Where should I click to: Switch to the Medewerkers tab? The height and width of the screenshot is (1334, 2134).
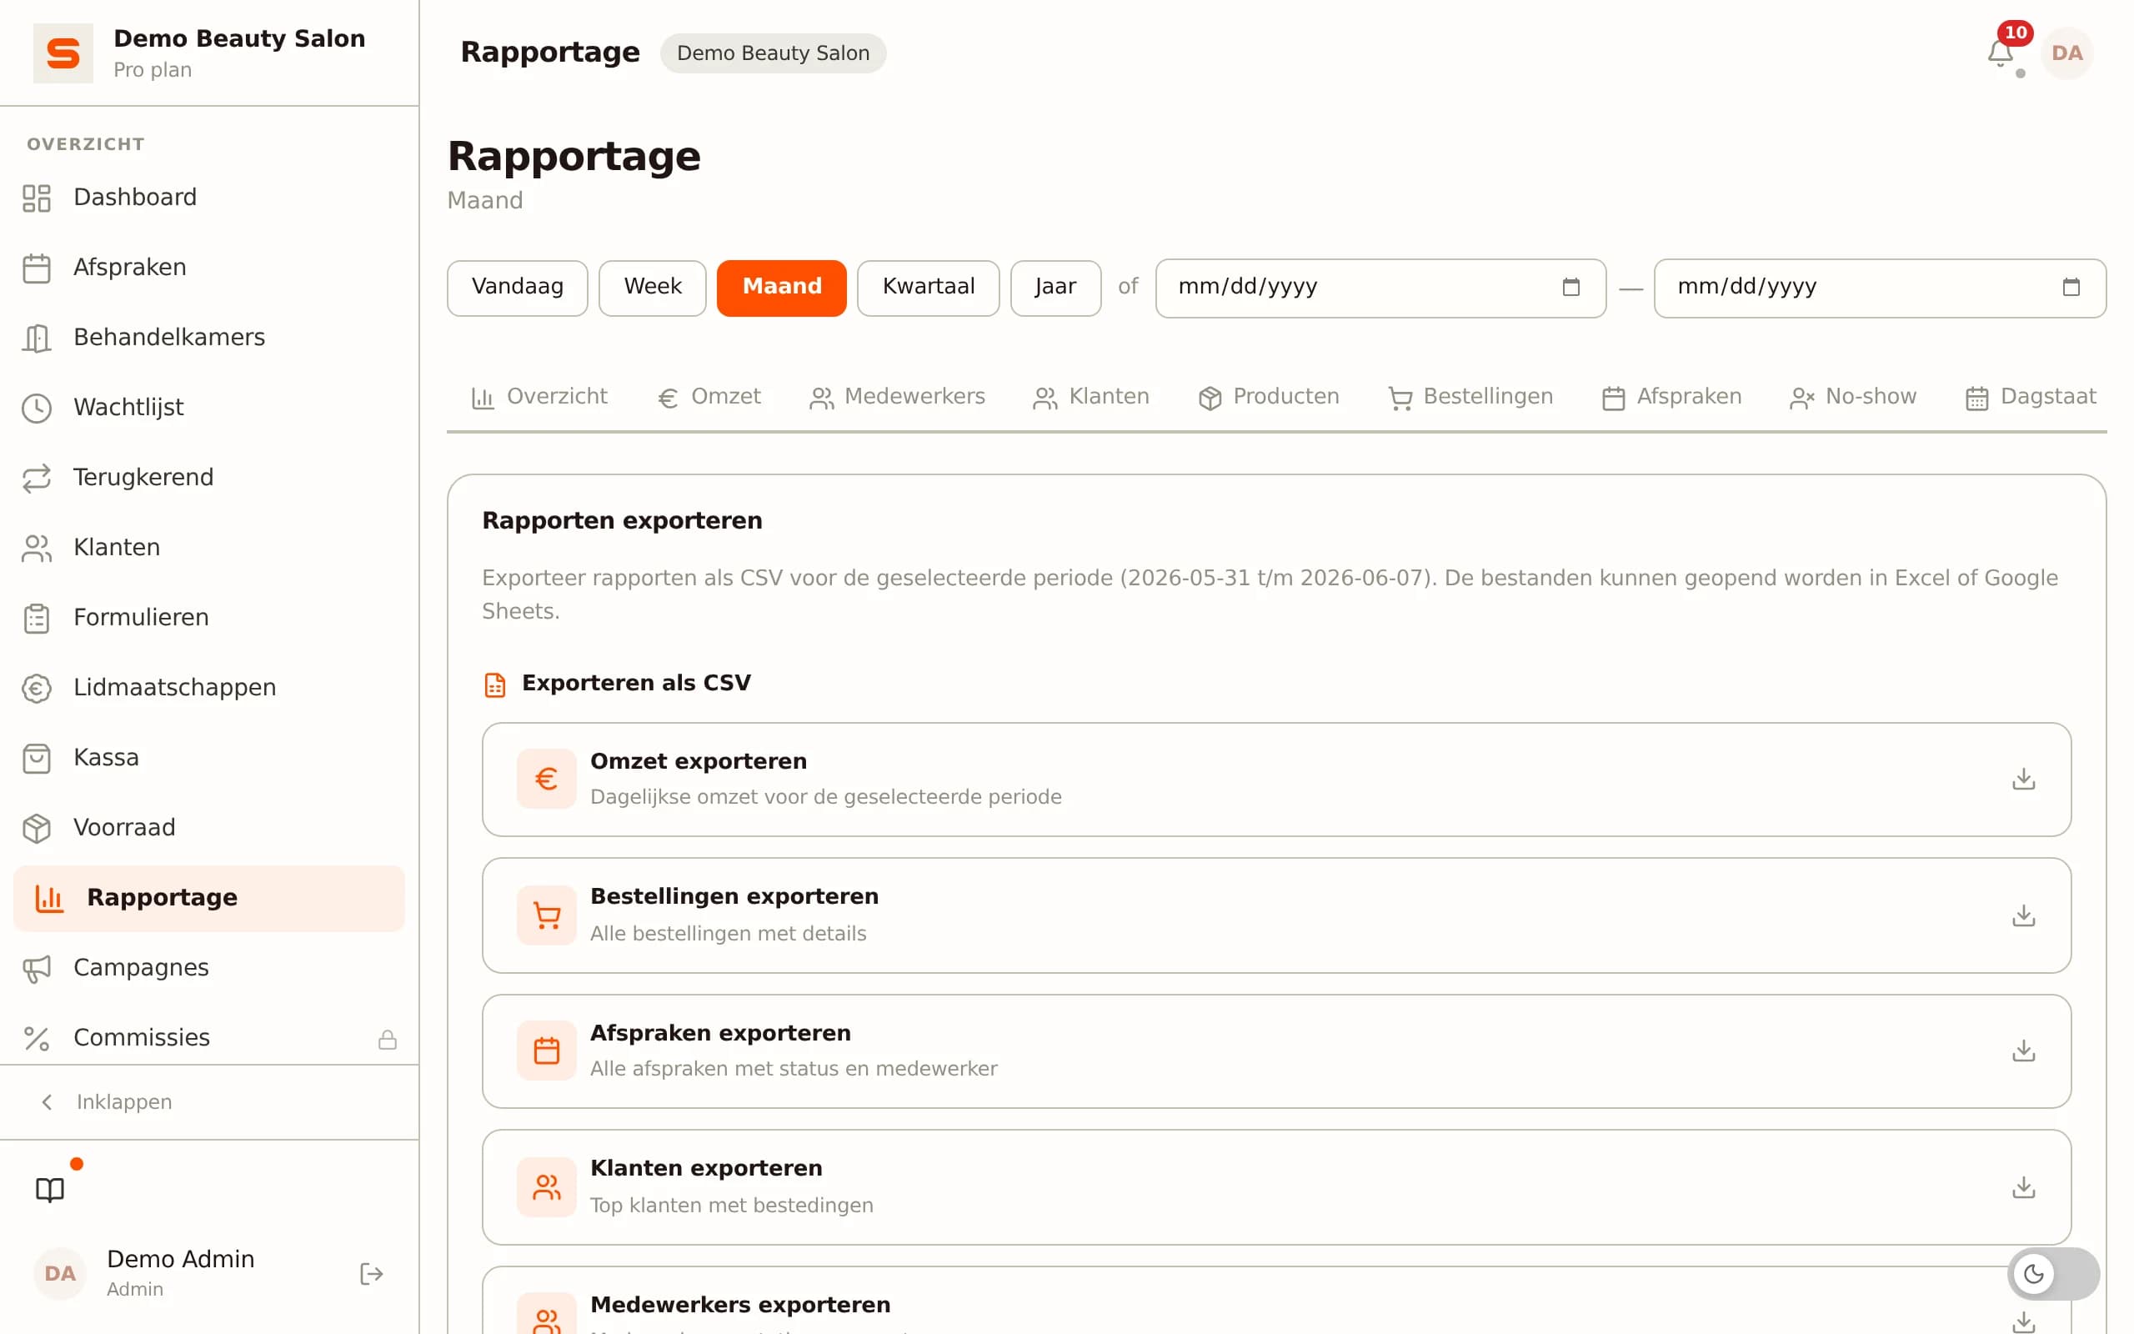point(896,397)
